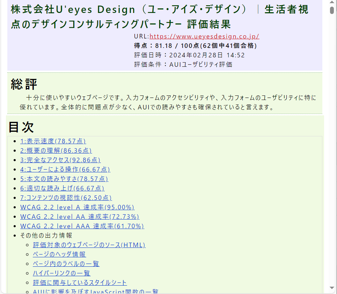Open the 1:表示速度(78.57点) link

tap(53, 141)
